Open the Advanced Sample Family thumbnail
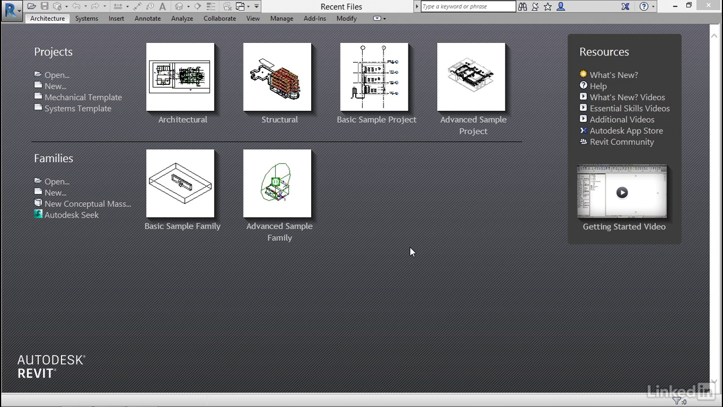This screenshot has width=723, height=407. coord(277,183)
